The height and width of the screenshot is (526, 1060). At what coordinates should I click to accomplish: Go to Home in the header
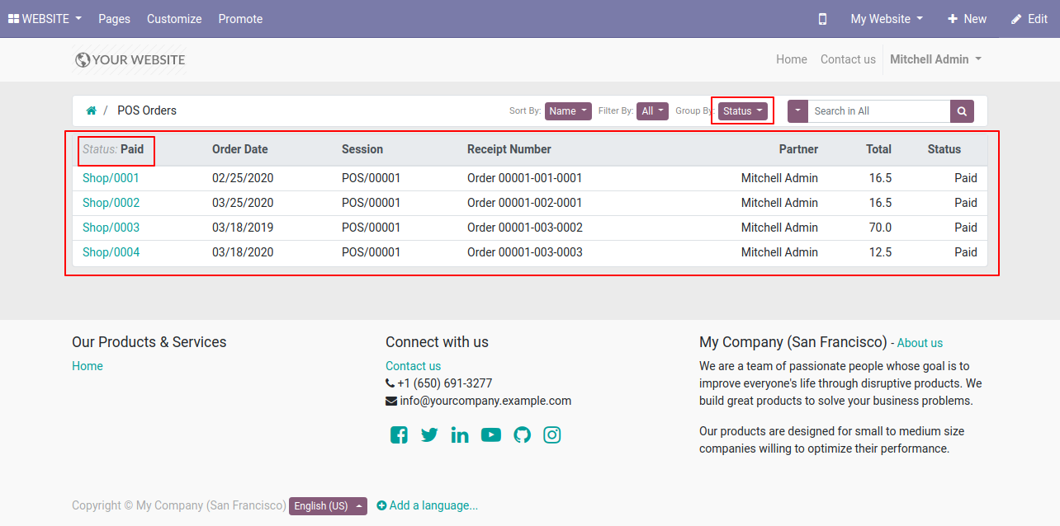tap(792, 59)
